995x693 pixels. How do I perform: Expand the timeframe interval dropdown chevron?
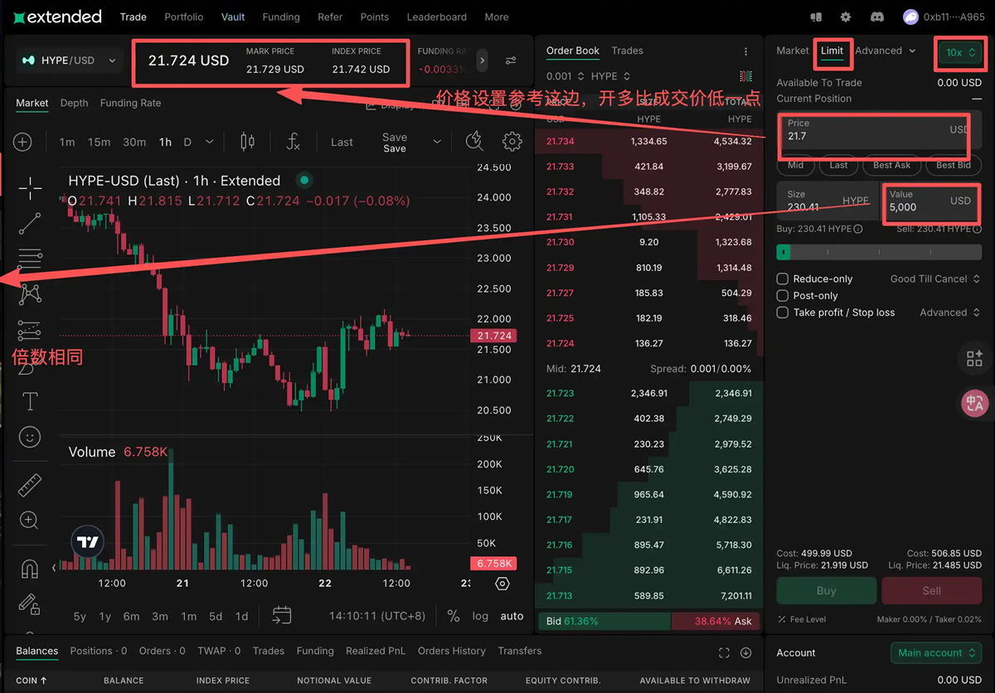pyautogui.click(x=209, y=142)
